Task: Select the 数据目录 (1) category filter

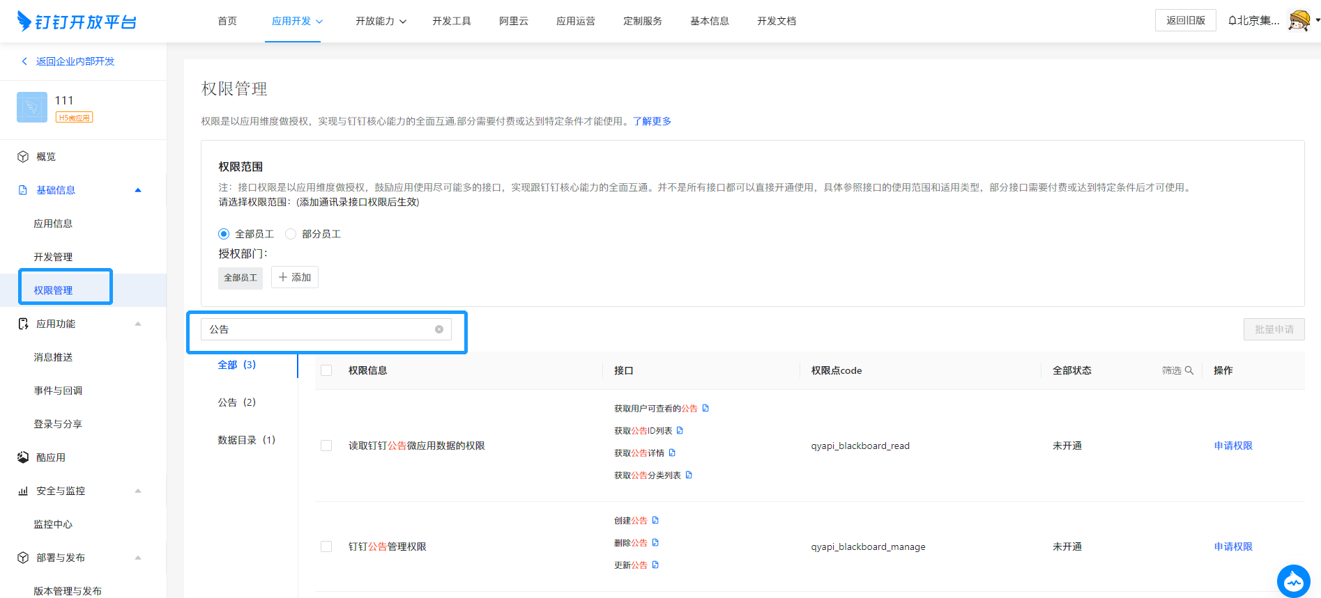Action: [247, 440]
